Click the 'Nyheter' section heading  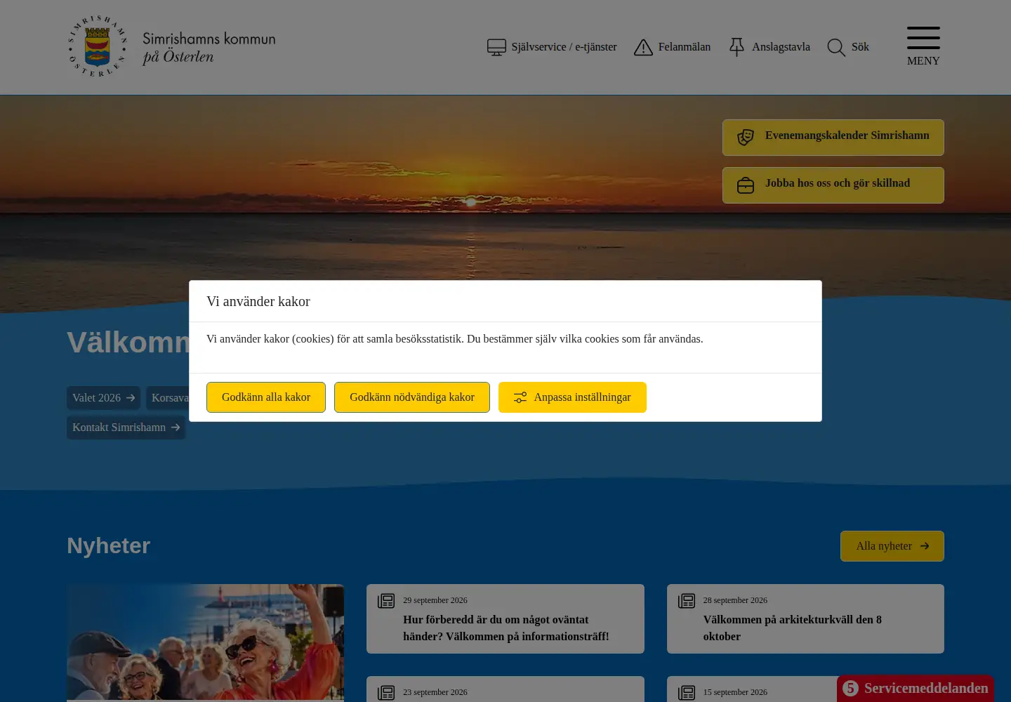click(x=109, y=545)
